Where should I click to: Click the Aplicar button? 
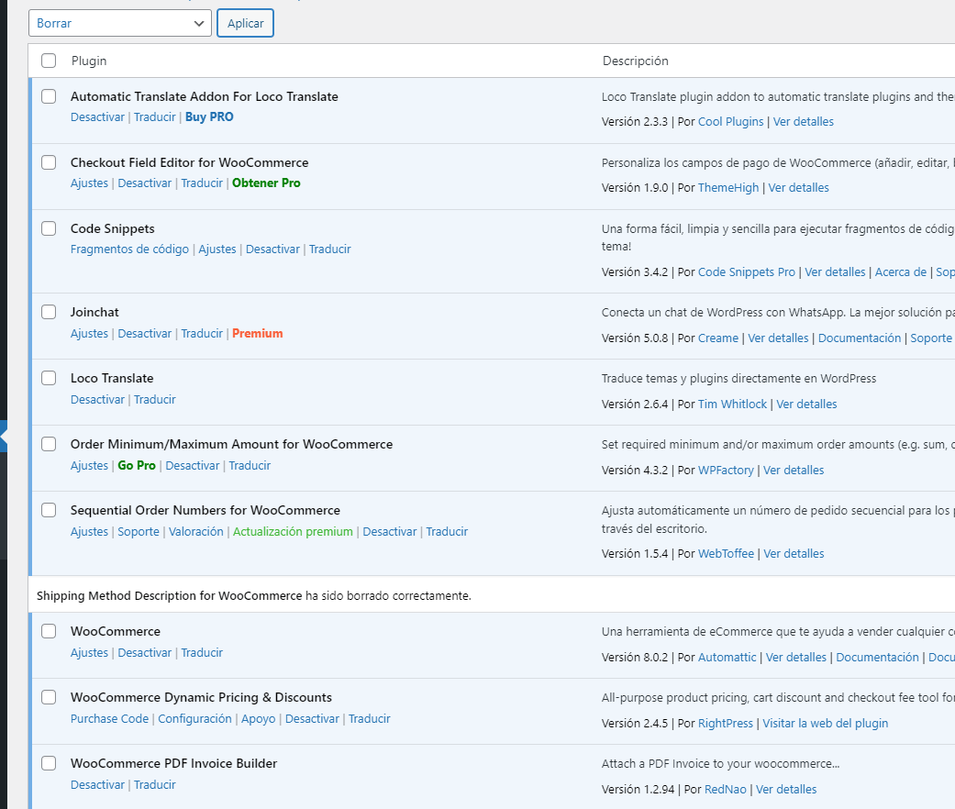[246, 23]
